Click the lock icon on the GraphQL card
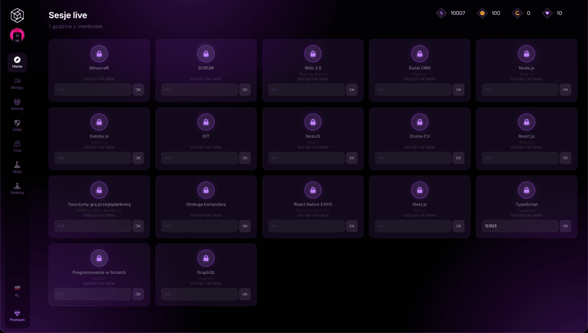The height and width of the screenshot is (333, 588). pos(206,258)
